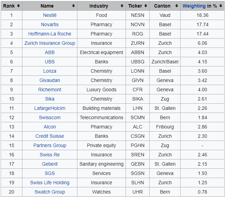Visit the Alcon link
The height and width of the screenshot is (197, 225).
[50, 127]
